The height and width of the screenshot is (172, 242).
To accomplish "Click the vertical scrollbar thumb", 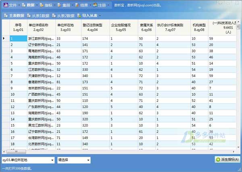I will click(x=238, y=26).
